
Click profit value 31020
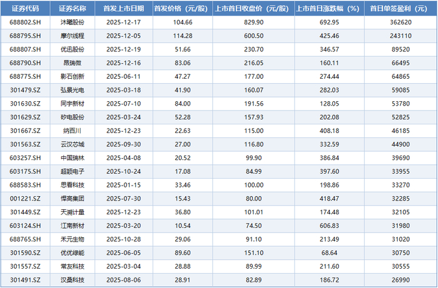point(400,240)
